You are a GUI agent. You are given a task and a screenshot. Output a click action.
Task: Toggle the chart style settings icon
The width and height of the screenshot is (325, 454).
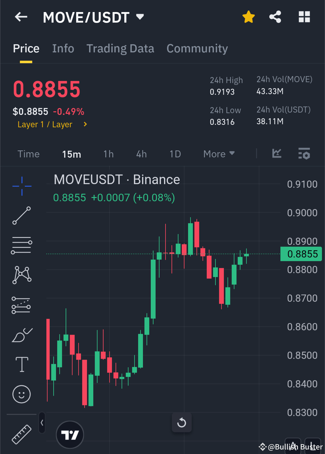tap(304, 154)
